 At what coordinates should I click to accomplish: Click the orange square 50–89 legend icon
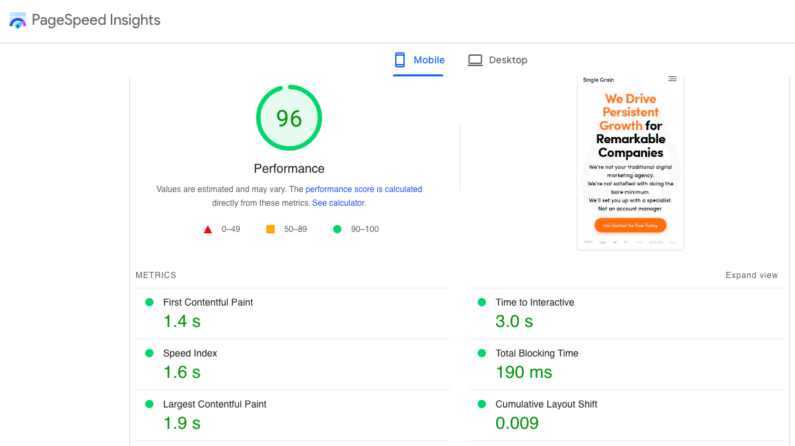271,229
